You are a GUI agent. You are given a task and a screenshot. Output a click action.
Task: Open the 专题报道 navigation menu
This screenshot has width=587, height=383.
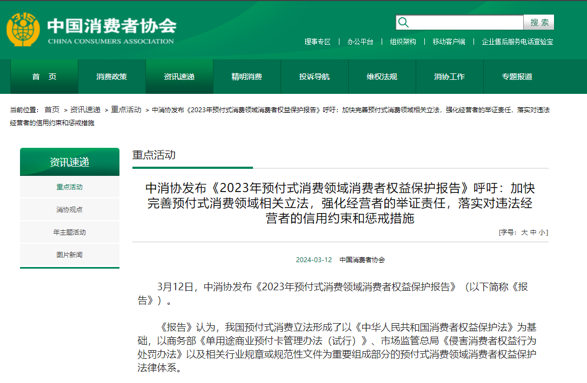point(517,77)
